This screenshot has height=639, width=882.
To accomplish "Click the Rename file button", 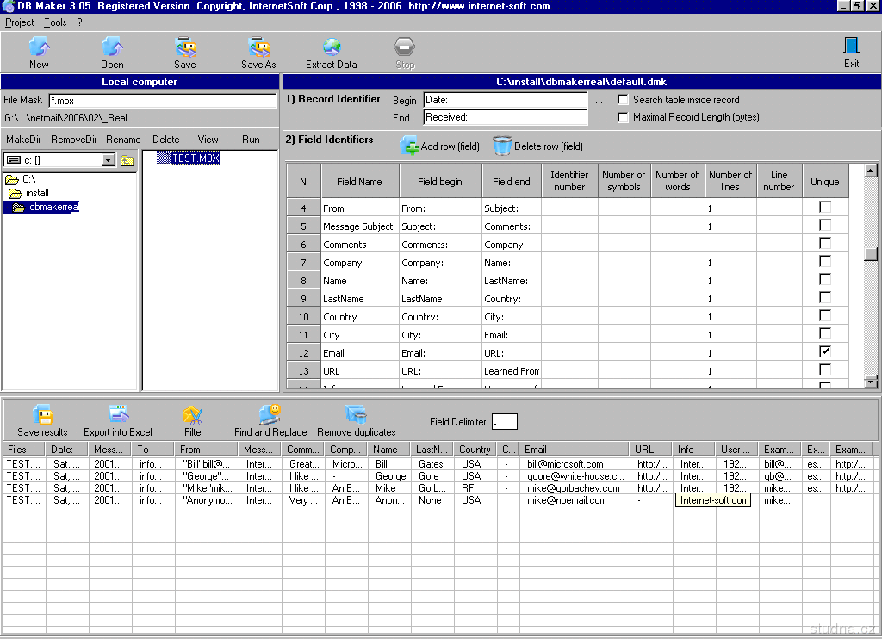I will (x=123, y=140).
